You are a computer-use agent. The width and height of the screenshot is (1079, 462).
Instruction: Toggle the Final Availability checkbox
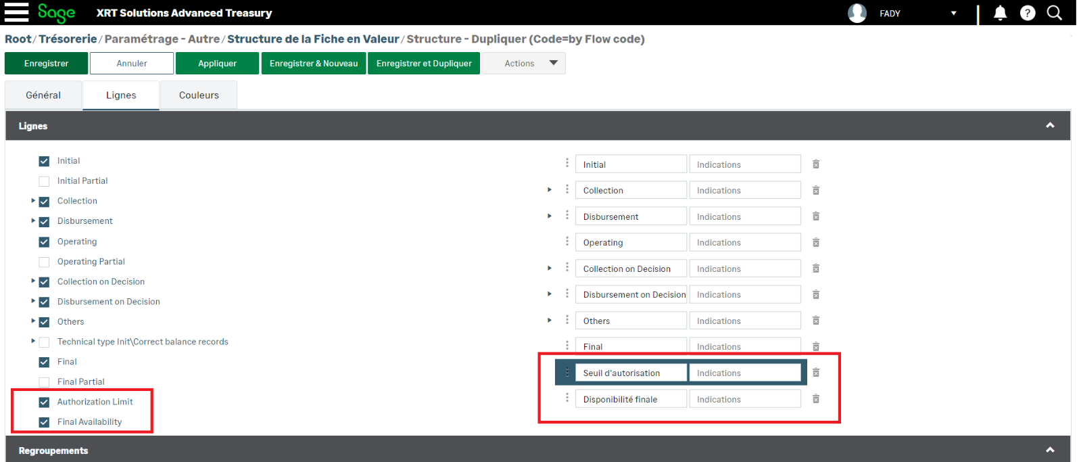tap(44, 422)
